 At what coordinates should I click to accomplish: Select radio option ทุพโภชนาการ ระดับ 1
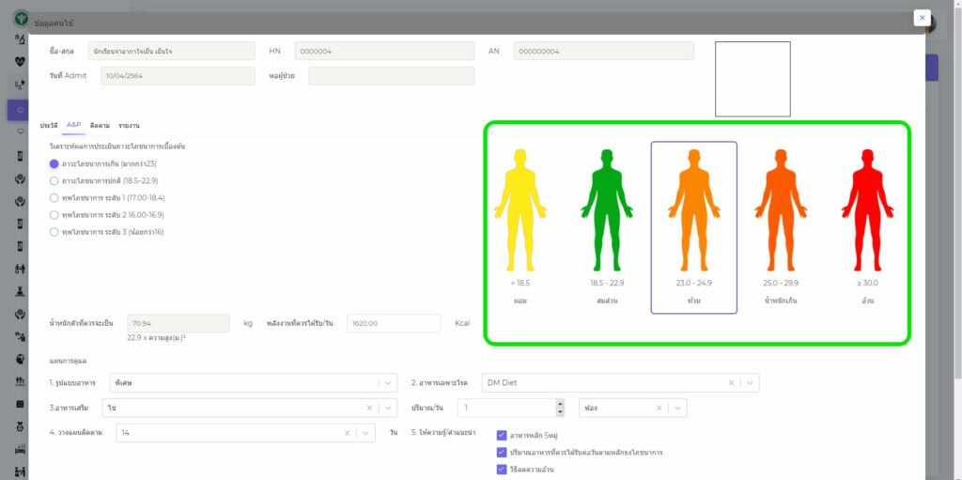click(x=54, y=197)
